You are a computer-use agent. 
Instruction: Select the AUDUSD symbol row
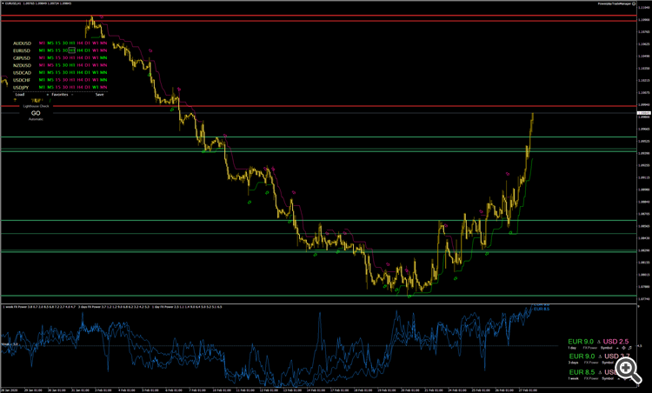(22, 43)
